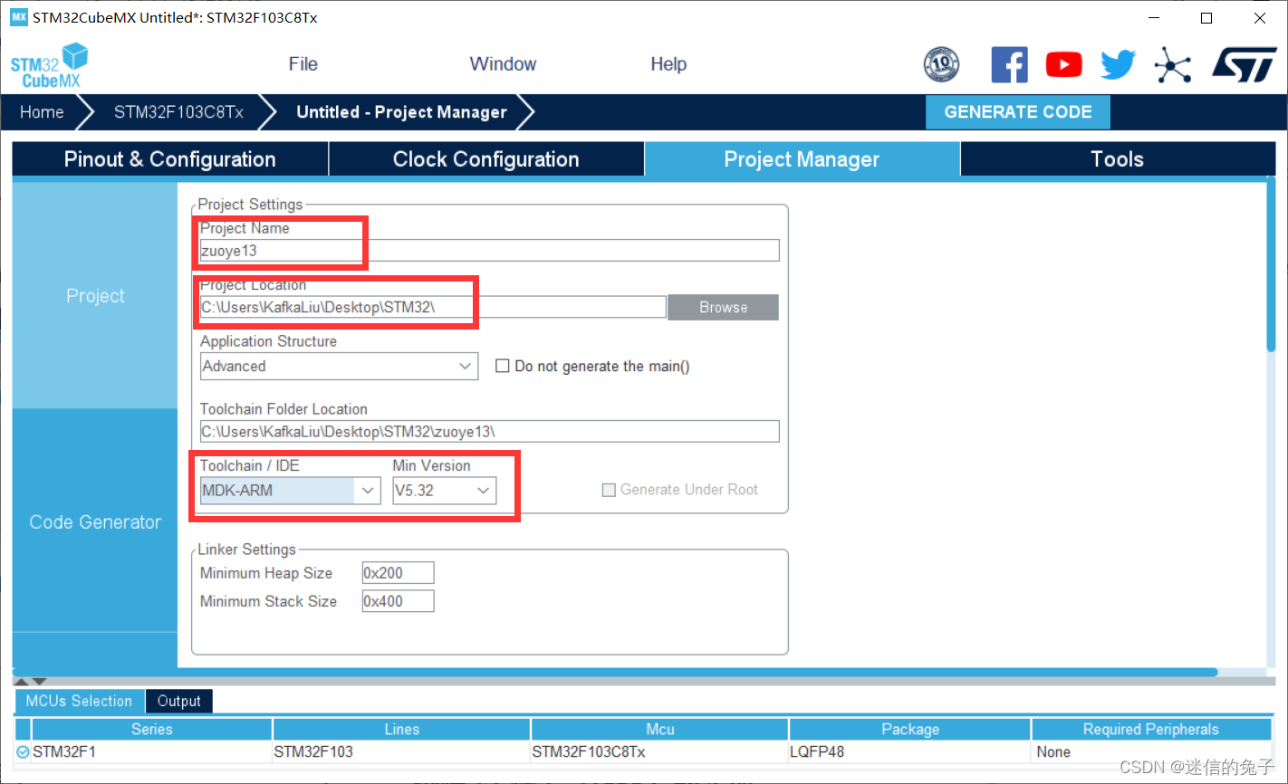This screenshot has width=1288, height=784.
Task: Click the STM32F1 row check status icon
Action: pos(23,751)
